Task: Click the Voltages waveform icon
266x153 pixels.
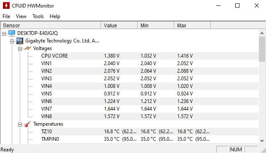Action: tap(28, 48)
